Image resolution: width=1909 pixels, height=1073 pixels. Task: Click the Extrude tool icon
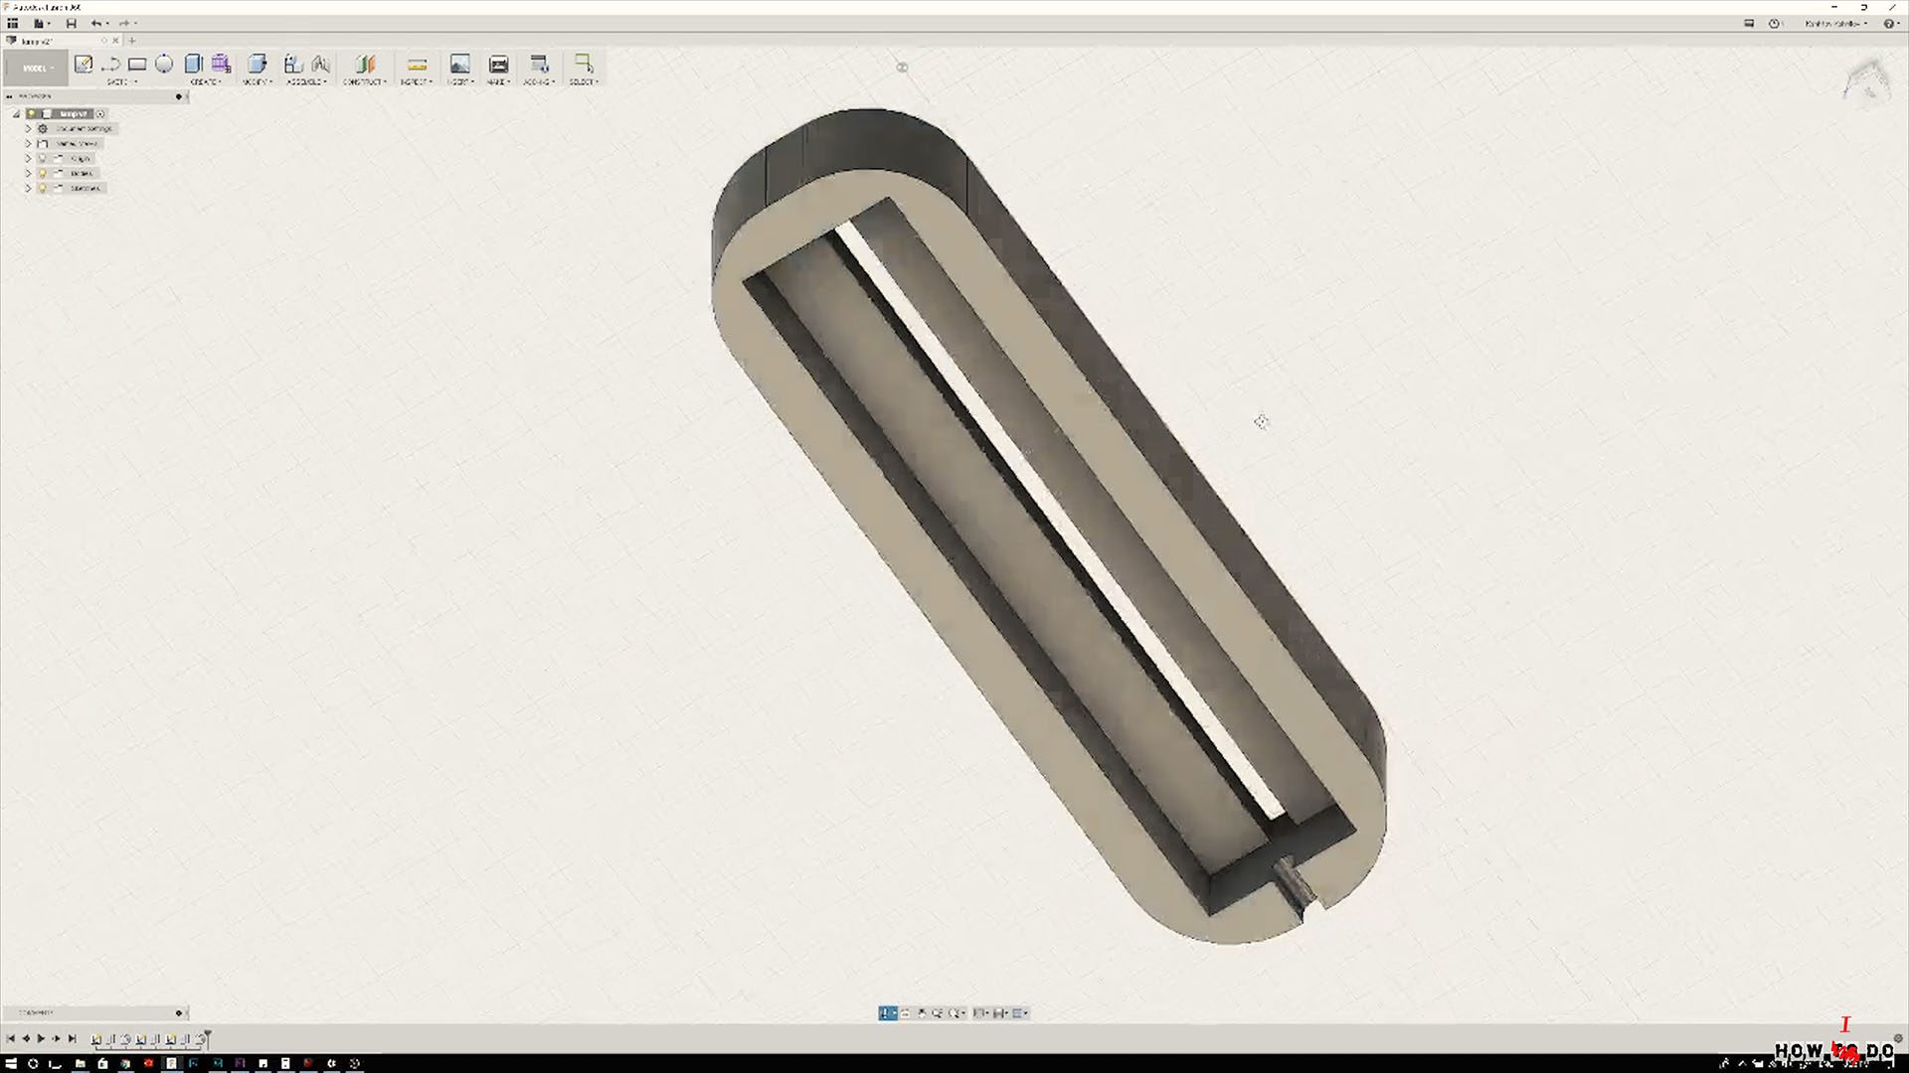pyautogui.click(x=194, y=65)
